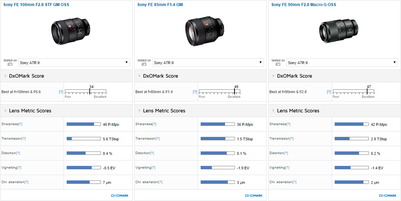Click the camera icon under 90mm Macro lens
The width and height of the screenshot is (401, 201).
pyautogui.click(x=278, y=64)
